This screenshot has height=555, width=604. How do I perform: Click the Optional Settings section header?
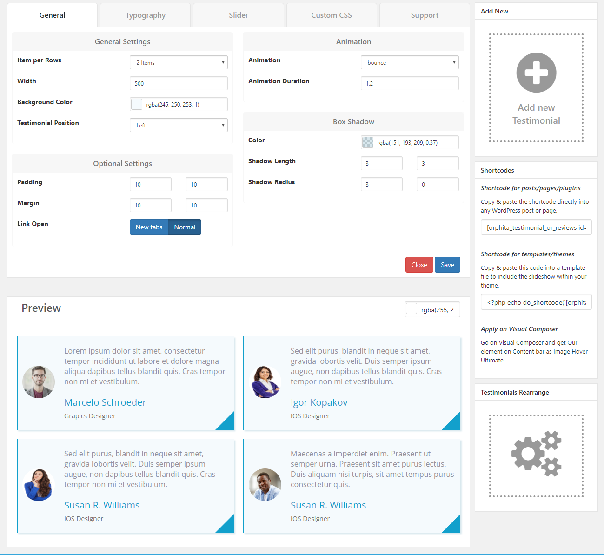(x=122, y=163)
